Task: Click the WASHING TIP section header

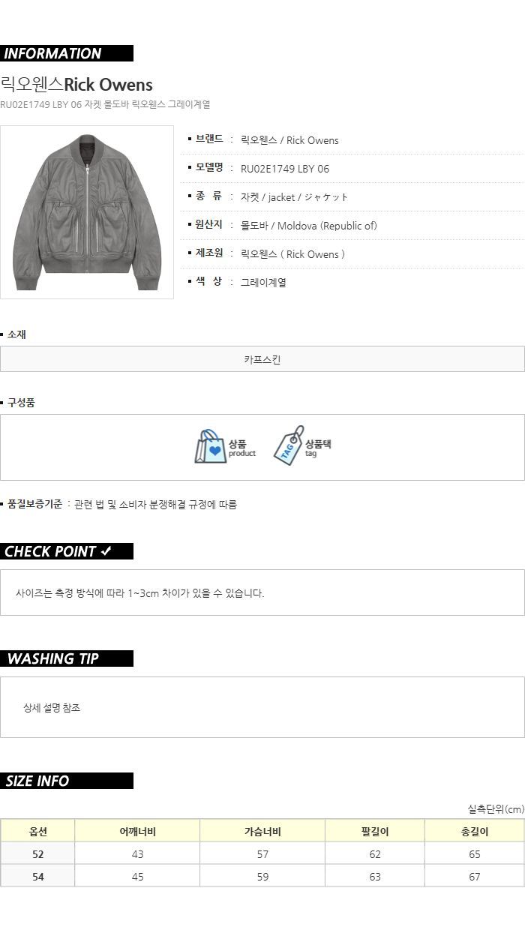Action: tap(67, 658)
